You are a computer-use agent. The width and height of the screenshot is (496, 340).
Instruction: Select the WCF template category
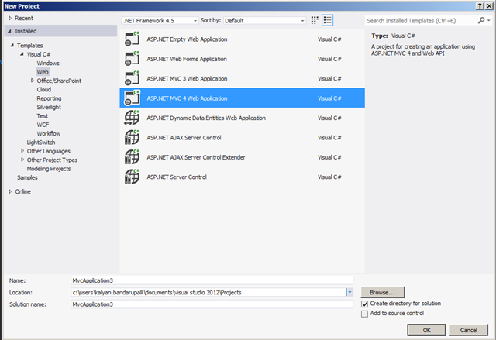(x=43, y=125)
